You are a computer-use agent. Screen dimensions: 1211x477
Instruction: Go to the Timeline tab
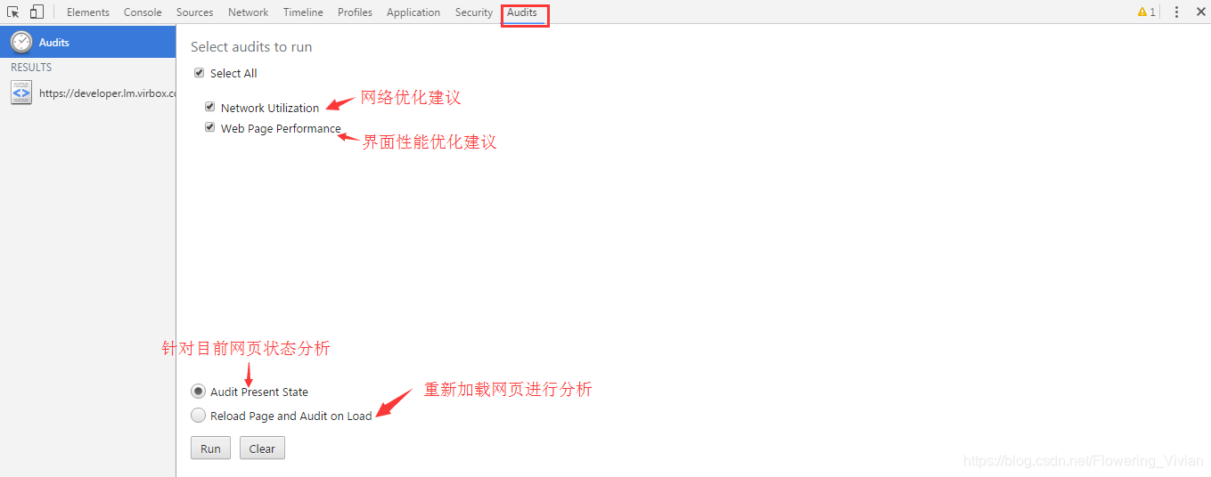click(x=303, y=12)
